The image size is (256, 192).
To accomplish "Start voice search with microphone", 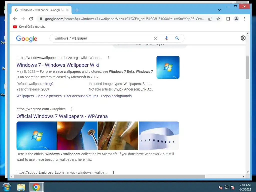I will [x=166, y=38].
